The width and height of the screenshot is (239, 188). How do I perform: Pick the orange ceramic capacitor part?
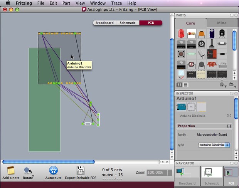tap(202, 34)
